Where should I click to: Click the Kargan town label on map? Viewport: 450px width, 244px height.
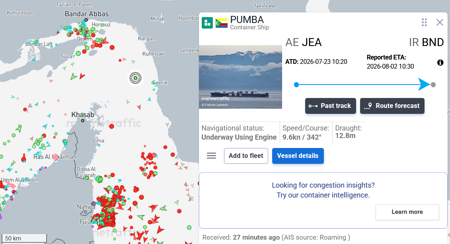(146, 38)
